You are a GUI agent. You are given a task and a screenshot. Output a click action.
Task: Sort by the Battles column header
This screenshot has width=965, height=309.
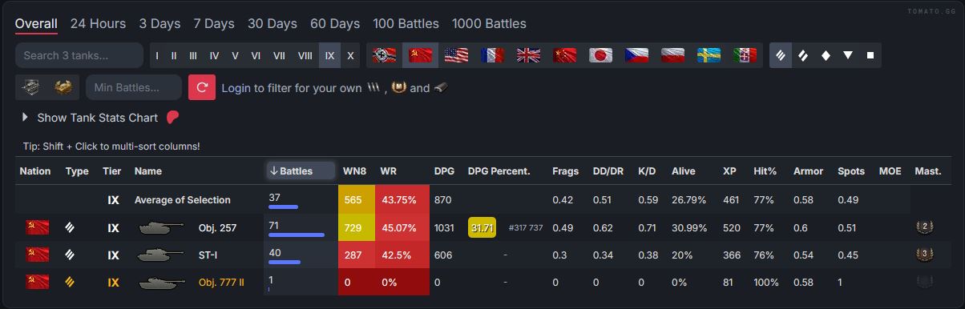tap(300, 171)
